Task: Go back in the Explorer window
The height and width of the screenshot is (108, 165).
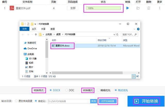Action: [23, 34]
